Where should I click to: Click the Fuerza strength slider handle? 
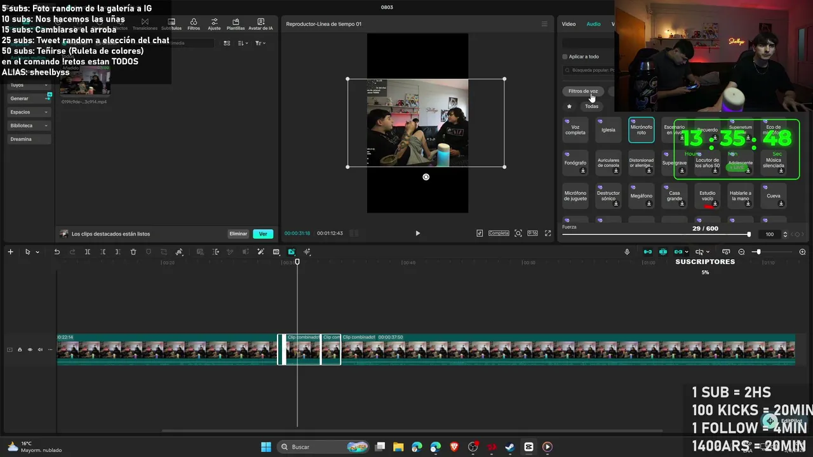pyautogui.click(x=749, y=234)
